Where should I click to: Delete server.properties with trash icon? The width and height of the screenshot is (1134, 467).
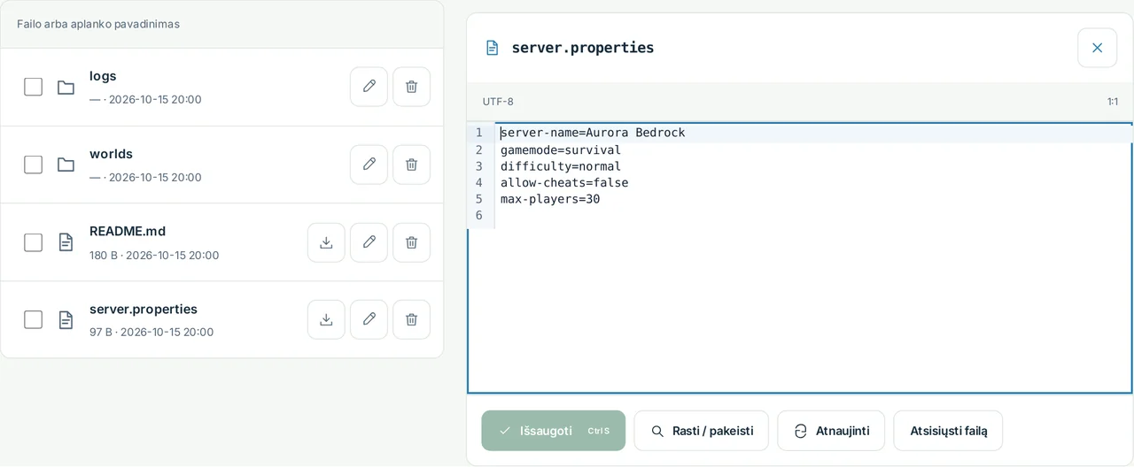(x=411, y=319)
